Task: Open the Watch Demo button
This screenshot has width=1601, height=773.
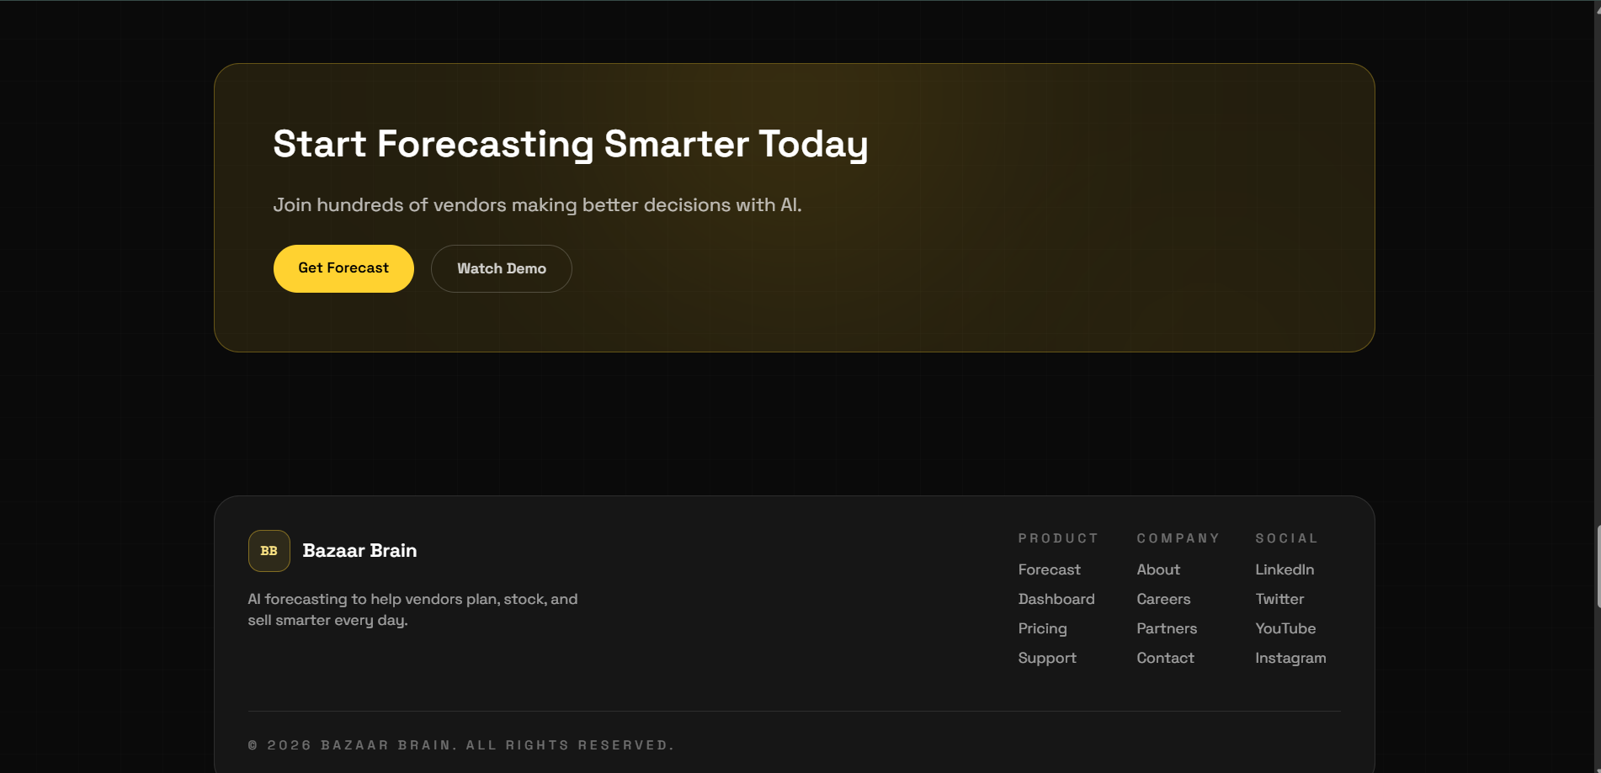Action: point(502,268)
